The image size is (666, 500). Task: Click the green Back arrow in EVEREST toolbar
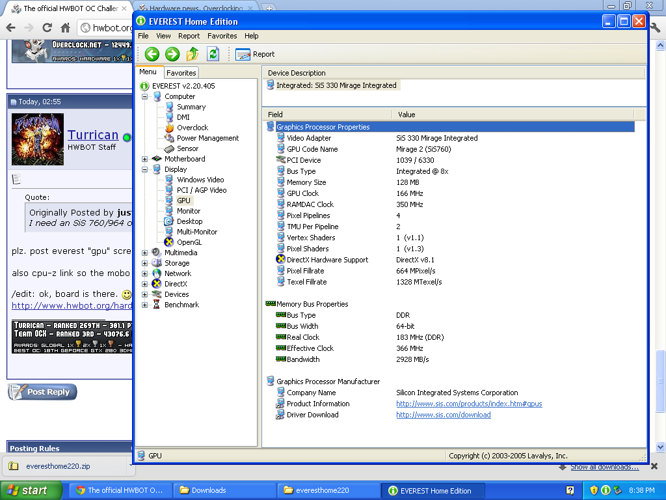[152, 54]
